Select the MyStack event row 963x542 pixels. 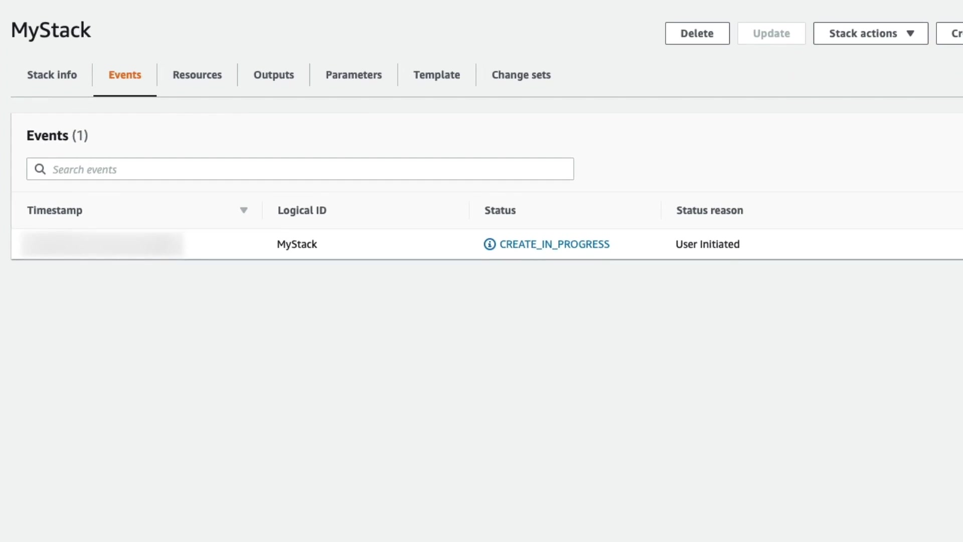297,244
